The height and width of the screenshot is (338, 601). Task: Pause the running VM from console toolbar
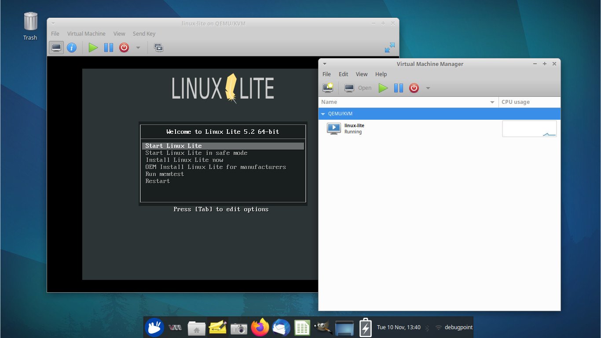pyautogui.click(x=108, y=48)
